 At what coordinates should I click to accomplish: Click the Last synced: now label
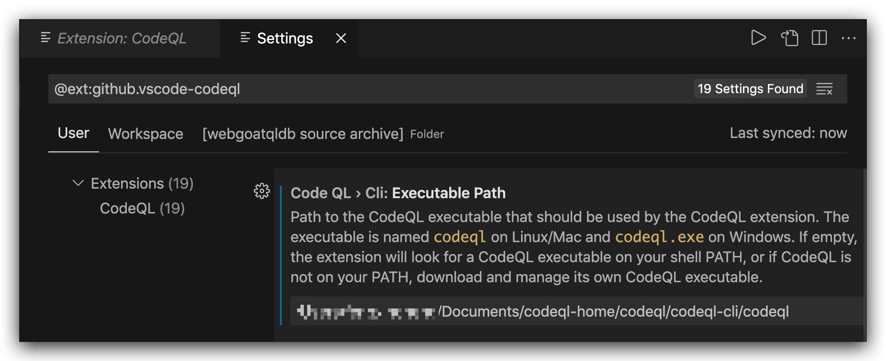788,133
